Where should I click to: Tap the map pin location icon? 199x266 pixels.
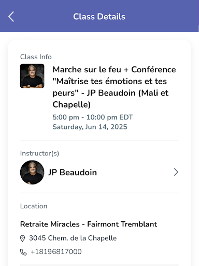click(x=22, y=238)
